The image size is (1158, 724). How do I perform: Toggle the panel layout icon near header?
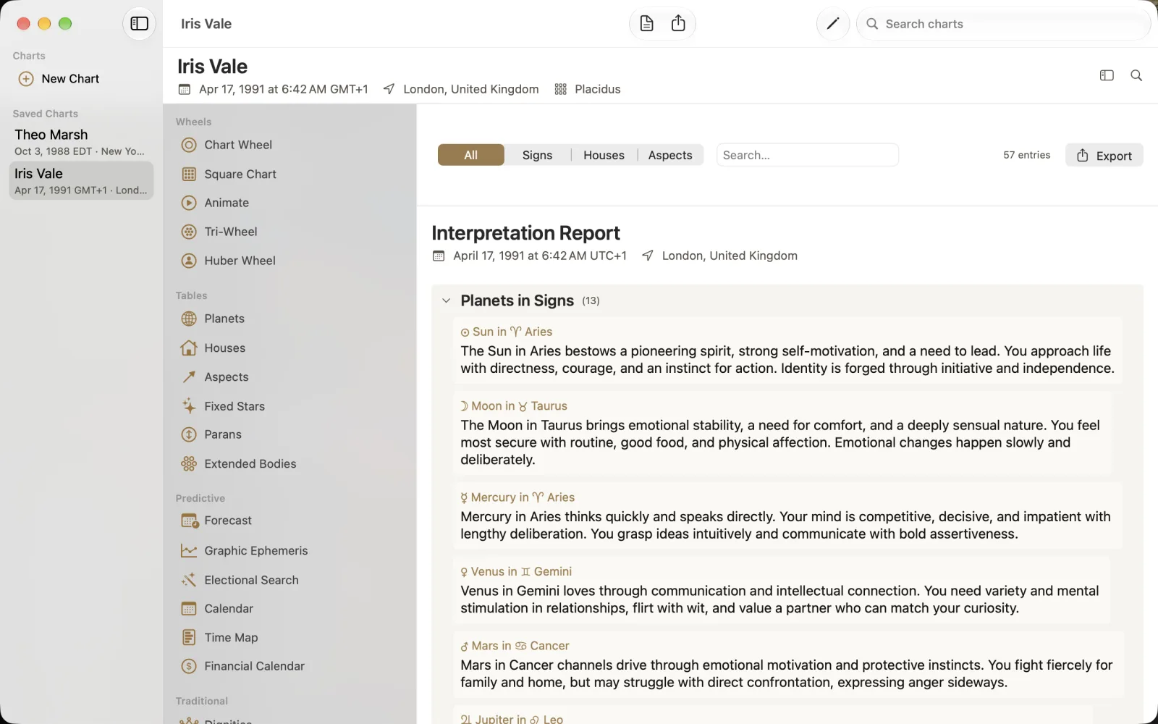click(1107, 75)
